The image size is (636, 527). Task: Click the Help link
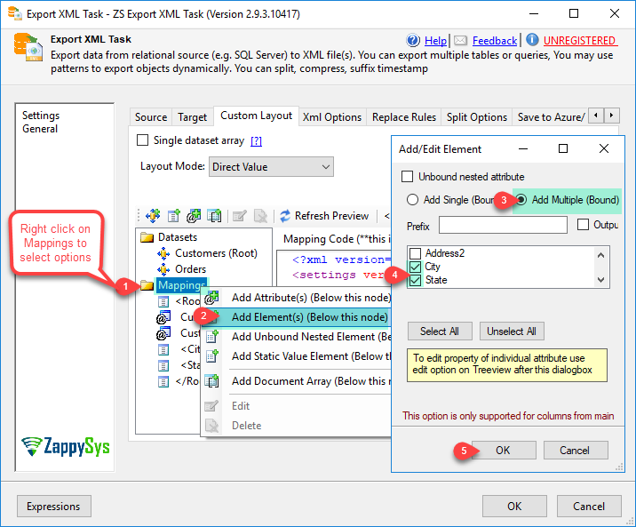[x=435, y=41]
